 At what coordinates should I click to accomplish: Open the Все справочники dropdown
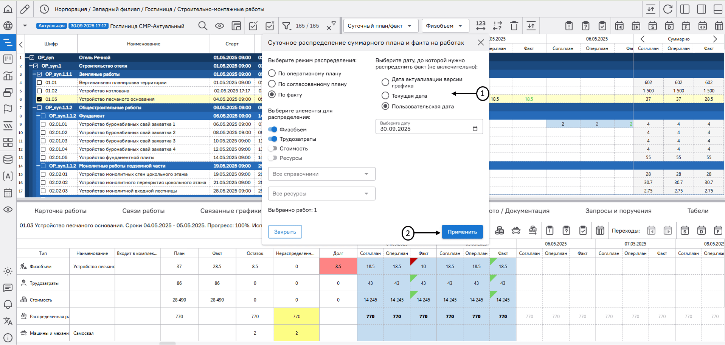[x=321, y=174]
